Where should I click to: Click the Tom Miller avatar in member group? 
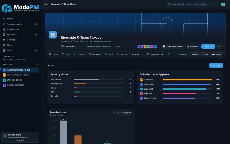145,47
